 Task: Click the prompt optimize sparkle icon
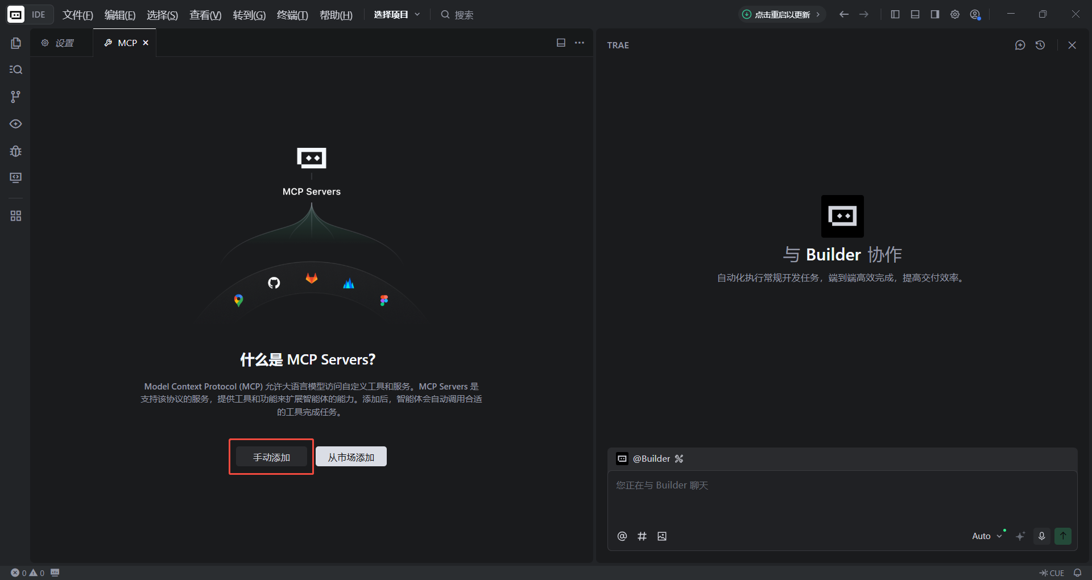[x=1021, y=536]
